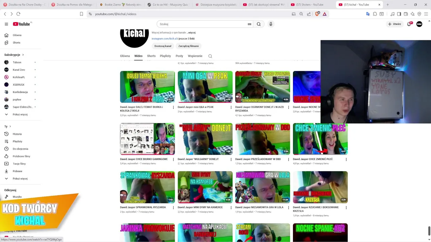The image size is (431, 242).
Task: Open options for DALEJ TEMAT BIURKA video
Action: click(173, 107)
